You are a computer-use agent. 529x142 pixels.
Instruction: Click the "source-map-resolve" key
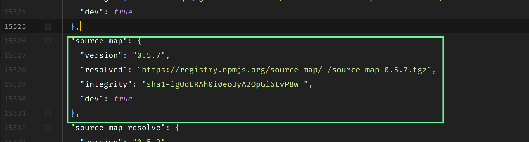[118, 128]
